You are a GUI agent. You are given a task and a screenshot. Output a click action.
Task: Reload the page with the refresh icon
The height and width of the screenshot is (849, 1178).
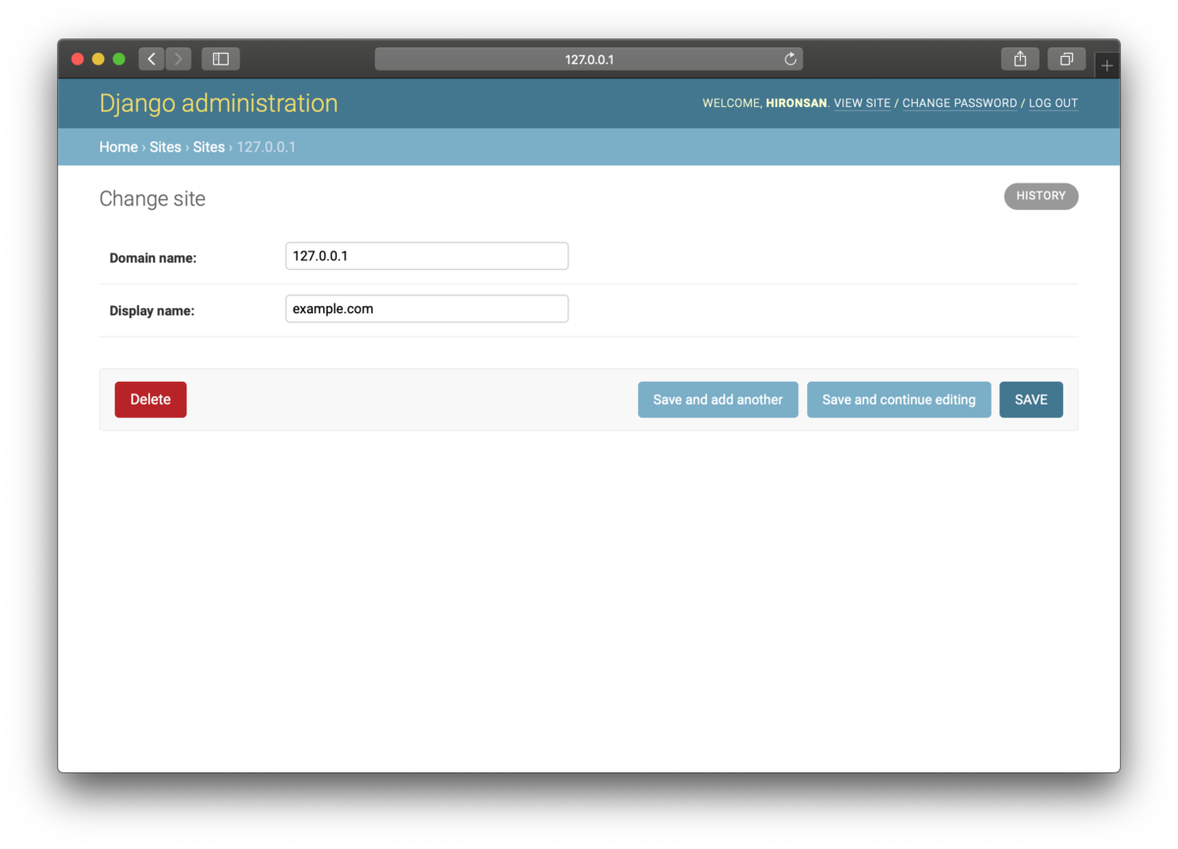[x=790, y=59]
